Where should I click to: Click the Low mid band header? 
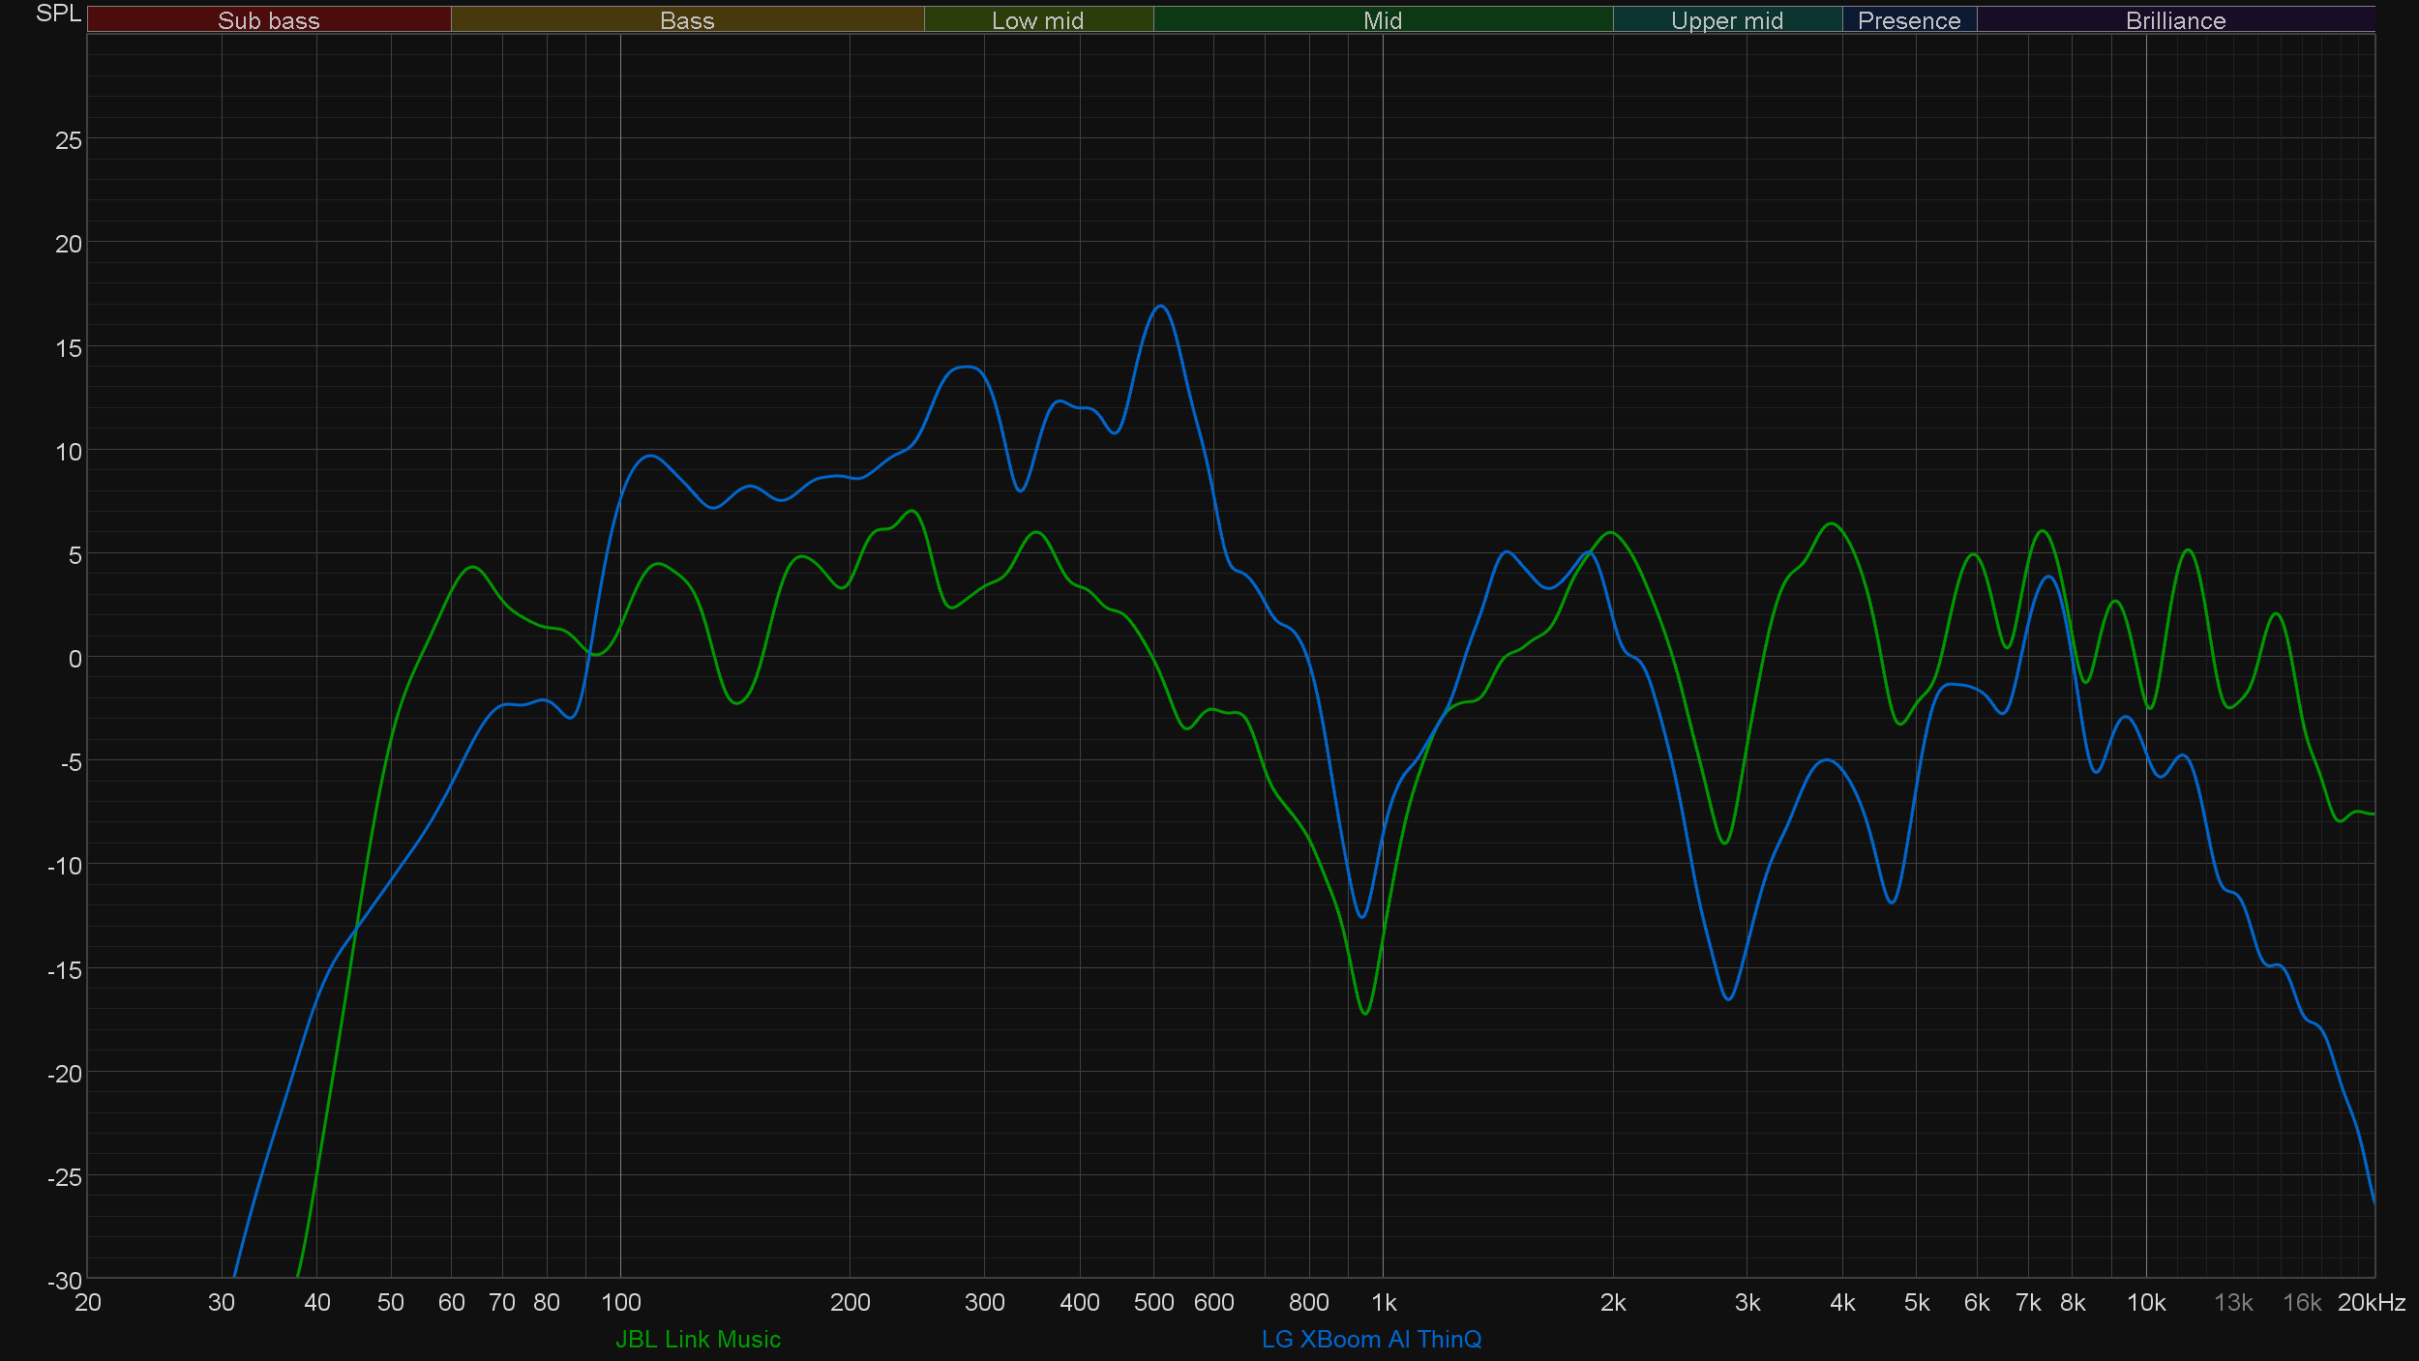point(1037,20)
